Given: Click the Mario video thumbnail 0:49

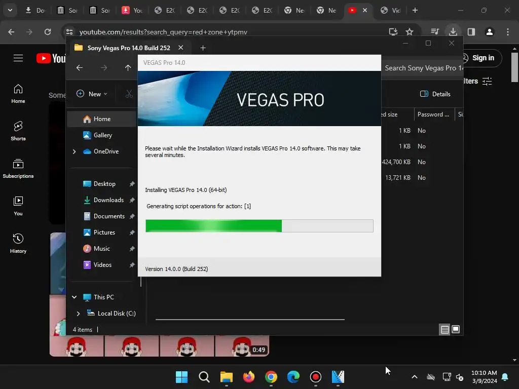Looking at the screenshot, I should pos(159,346).
